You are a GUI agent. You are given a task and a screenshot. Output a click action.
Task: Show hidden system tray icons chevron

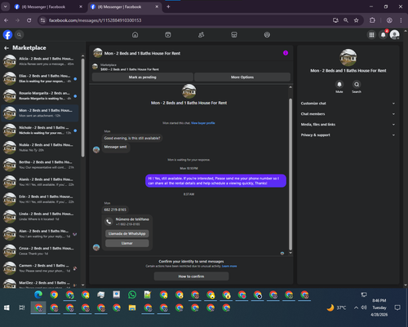tap(356, 307)
